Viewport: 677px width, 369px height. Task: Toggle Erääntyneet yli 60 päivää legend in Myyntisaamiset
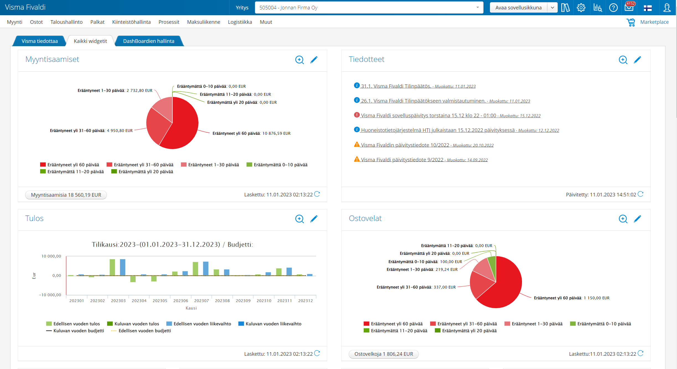(x=69, y=165)
